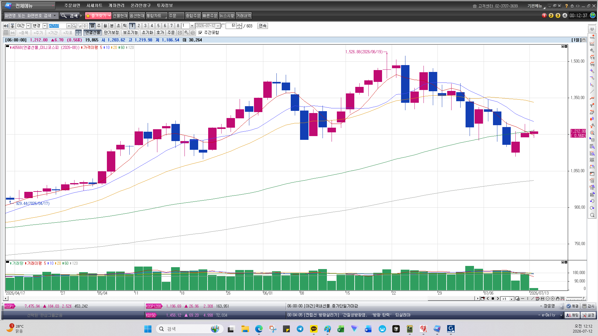
Task: Select interval preset 5
Action: [x=158, y=26]
